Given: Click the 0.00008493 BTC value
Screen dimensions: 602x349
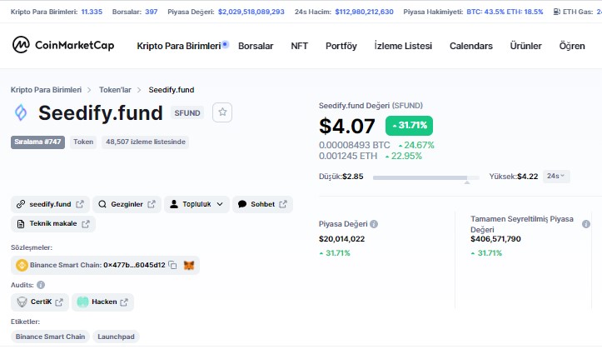Looking at the screenshot, I should (x=355, y=145).
